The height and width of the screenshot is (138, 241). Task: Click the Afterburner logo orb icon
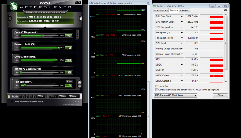pos(14,6)
